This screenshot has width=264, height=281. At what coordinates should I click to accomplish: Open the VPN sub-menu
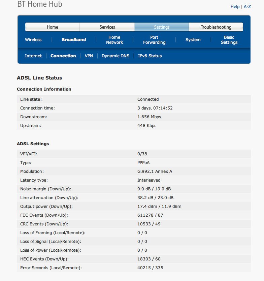(x=89, y=56)
